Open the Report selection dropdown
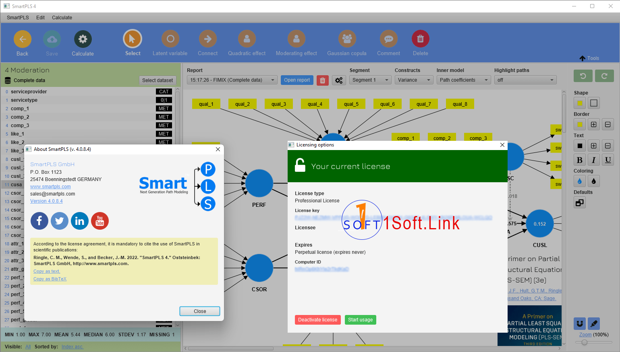 (232, 80)
